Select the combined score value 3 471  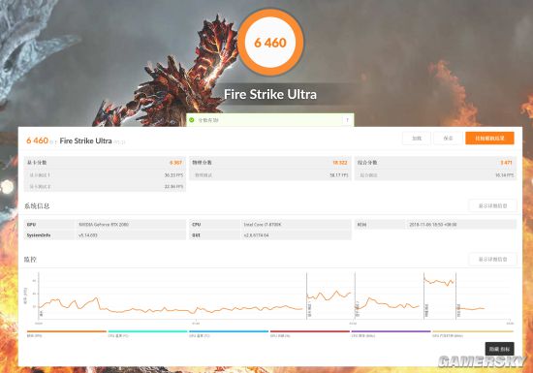506,163
